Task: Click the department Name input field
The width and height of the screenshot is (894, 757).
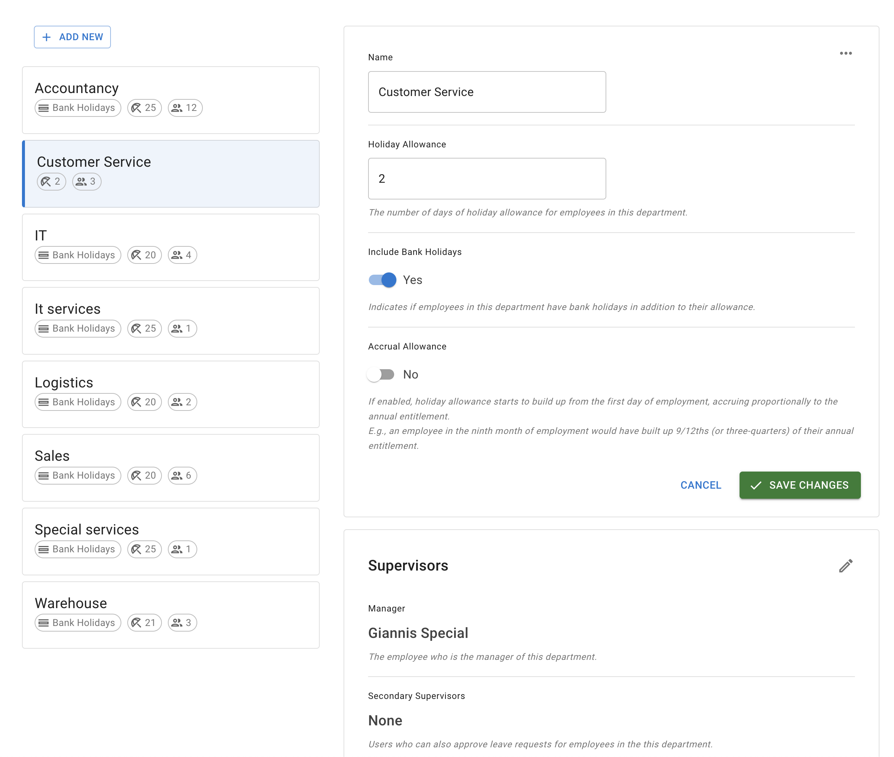Action: 487,92
